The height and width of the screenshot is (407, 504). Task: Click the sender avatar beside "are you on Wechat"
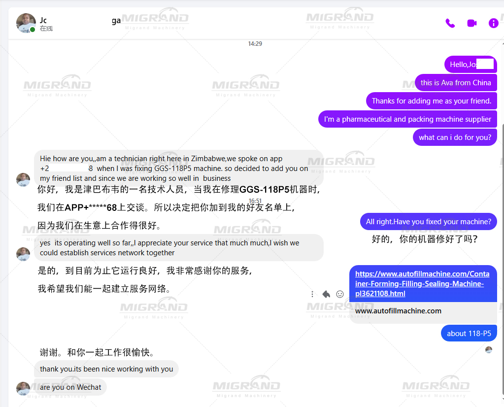pyautogui.click(x=23, y=389)
